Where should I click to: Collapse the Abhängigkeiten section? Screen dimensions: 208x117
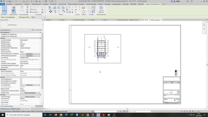pyautogui.click(x=40, y=32)
